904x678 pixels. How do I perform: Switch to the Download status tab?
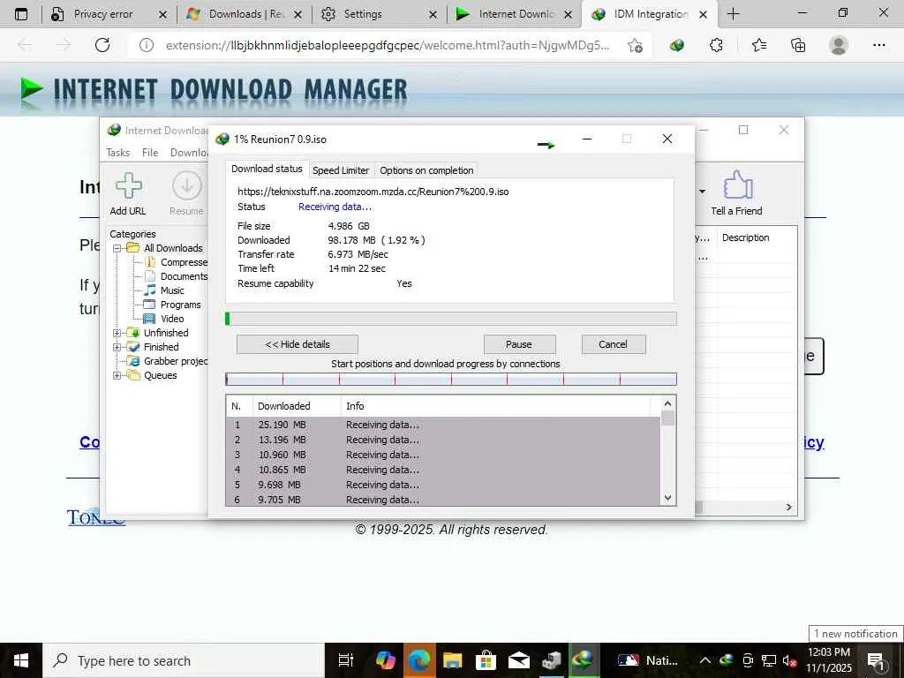pos(267,169)
